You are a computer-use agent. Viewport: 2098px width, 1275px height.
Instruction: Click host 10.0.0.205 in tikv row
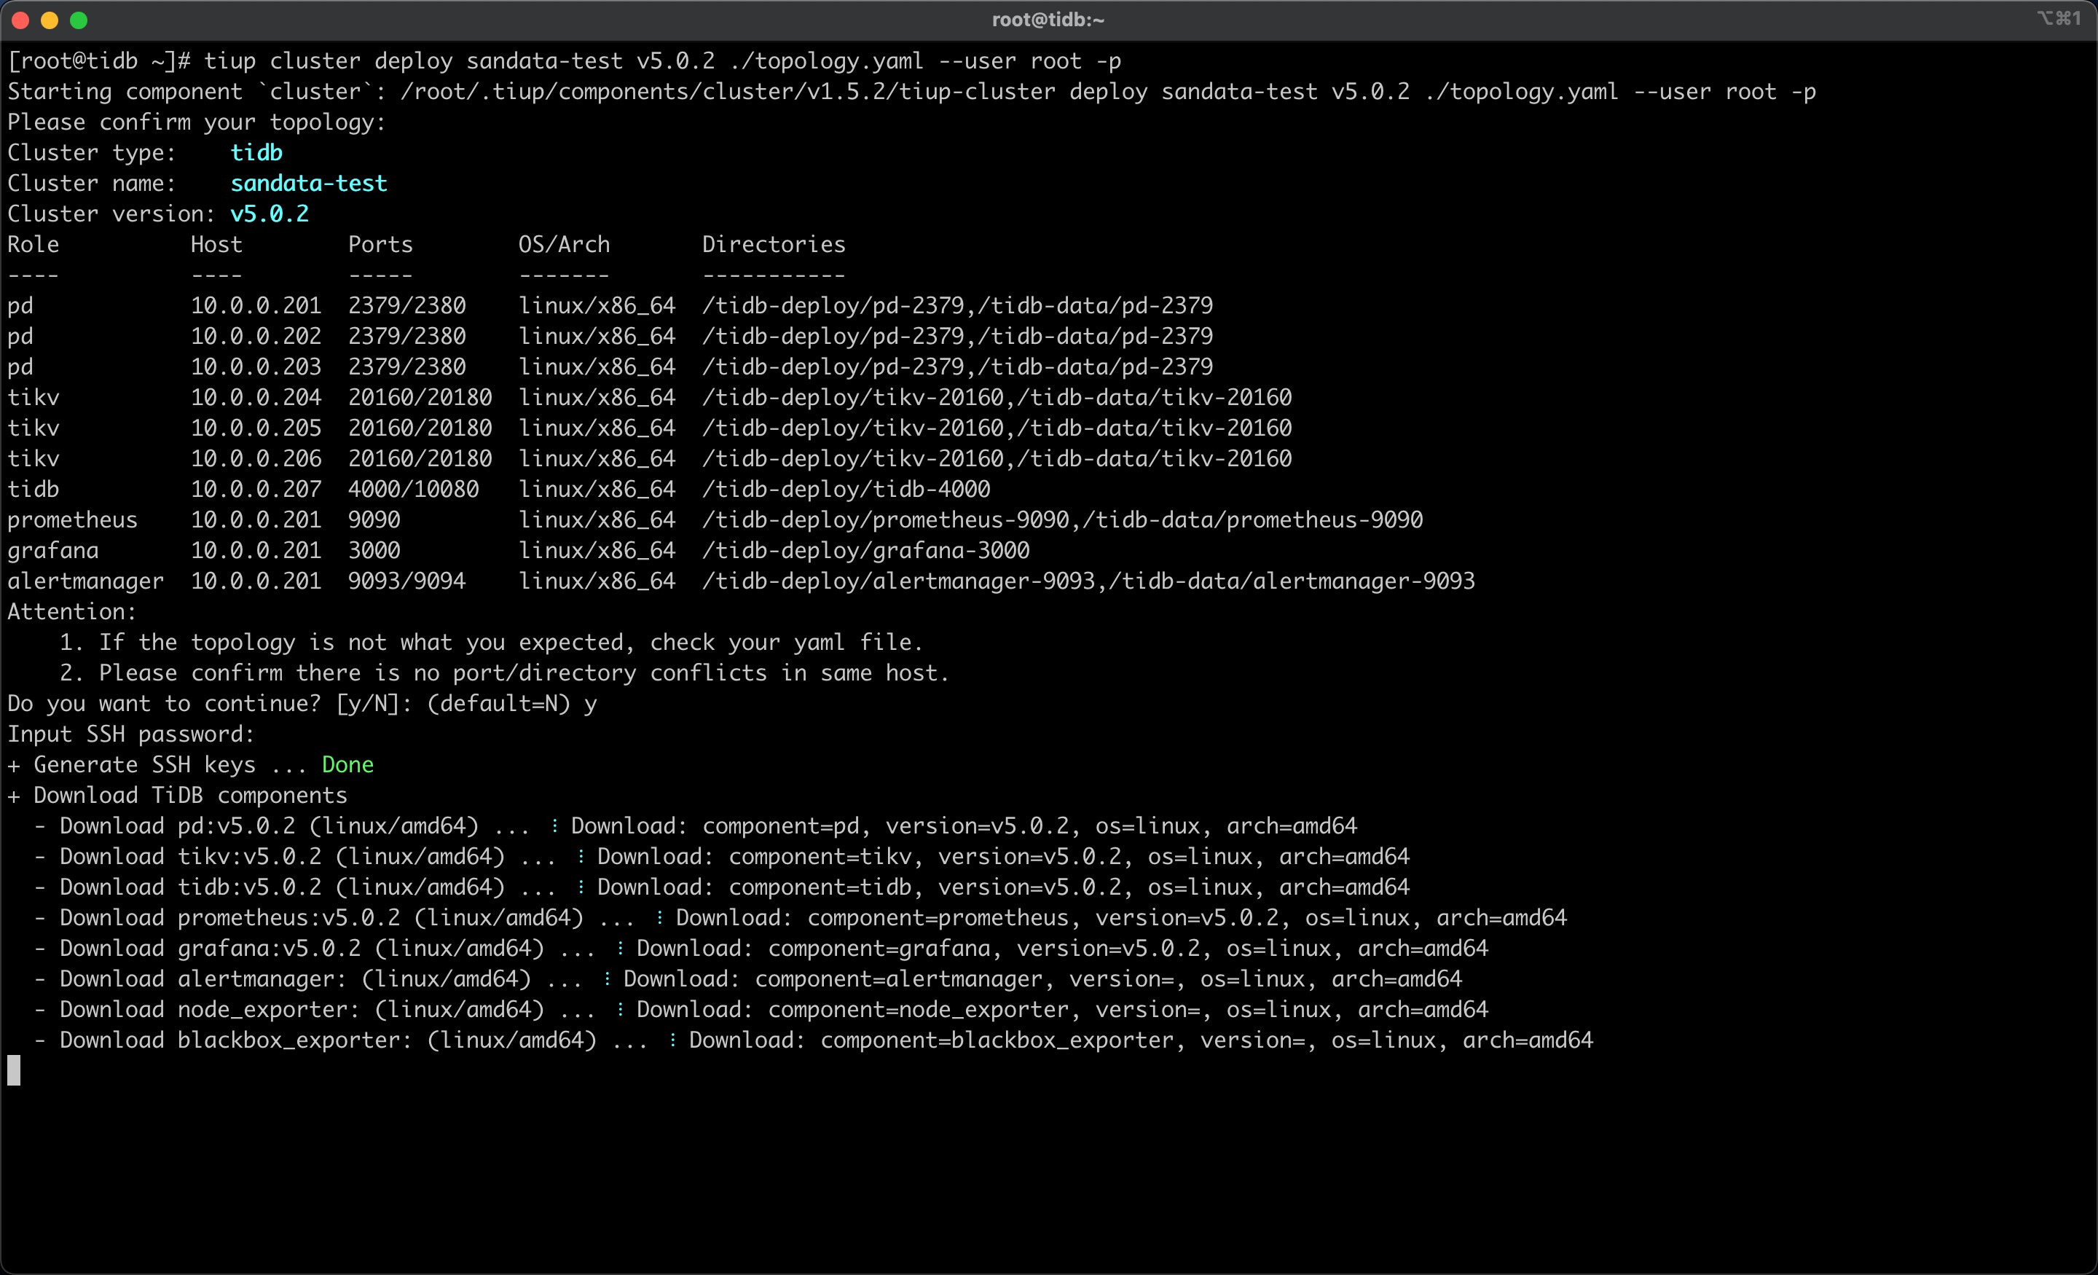point(256,428)
